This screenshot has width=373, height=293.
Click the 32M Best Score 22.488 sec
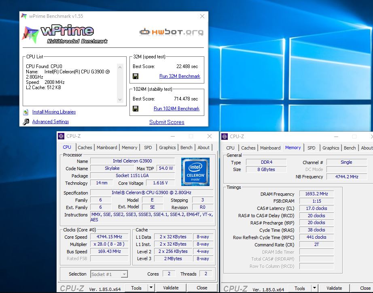[187, 66]
